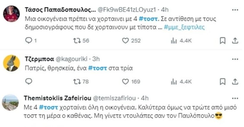Share the Τάσος Παπαδόπουλος tweet
The height and width of the screenshot is (127, 244).
[x=235, y=41]
